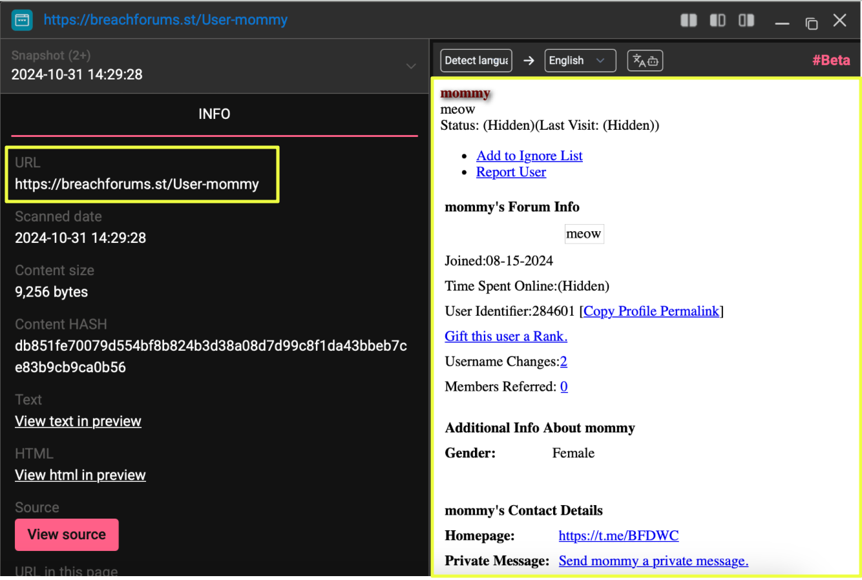The width and height of the screenshot is (862, 580).
Task: Click the URL in the title bar
Action: point(165,20)
